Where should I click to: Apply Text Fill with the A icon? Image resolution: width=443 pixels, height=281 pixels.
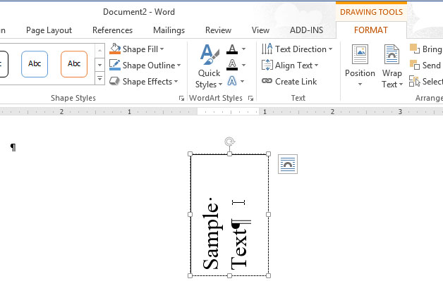click(232, 49)
